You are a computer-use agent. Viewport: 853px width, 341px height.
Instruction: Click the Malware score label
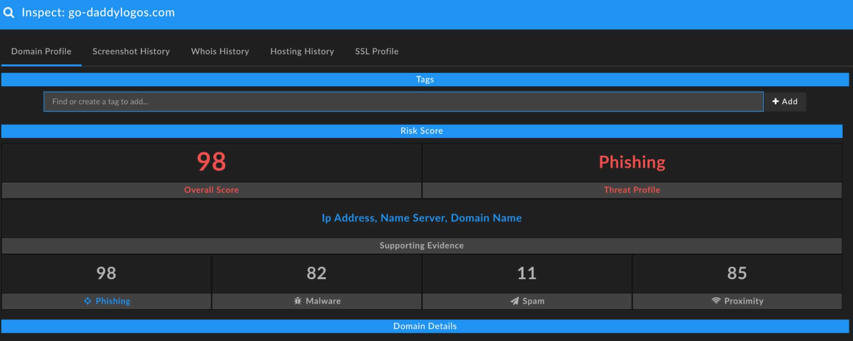coord(323,301)
